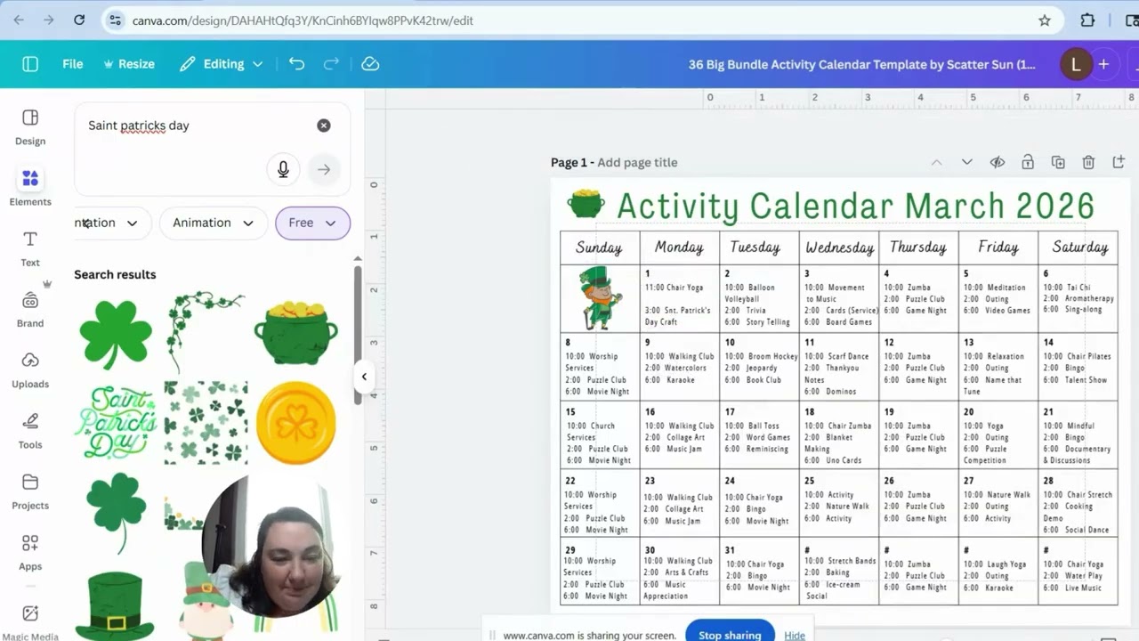Select the pot of gold search result

pyautogui.click(x=296, y=333)
